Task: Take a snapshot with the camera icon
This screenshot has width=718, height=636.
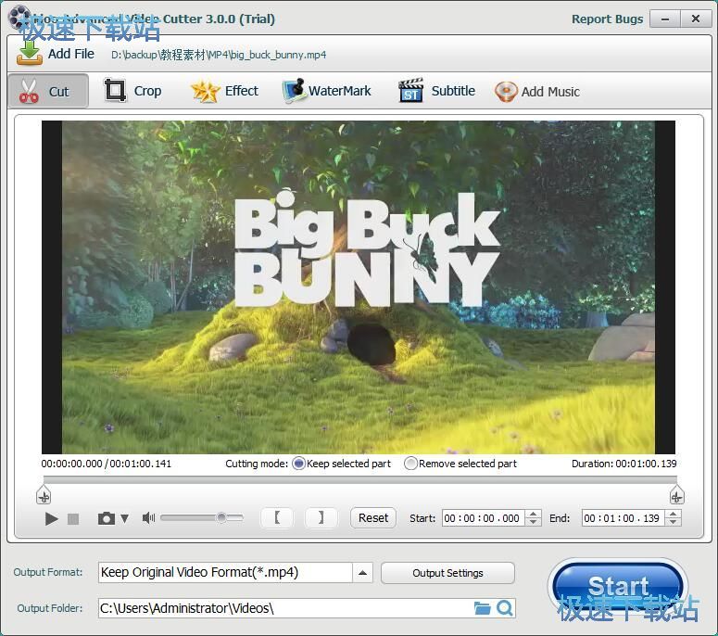Action: pos(107,518)
